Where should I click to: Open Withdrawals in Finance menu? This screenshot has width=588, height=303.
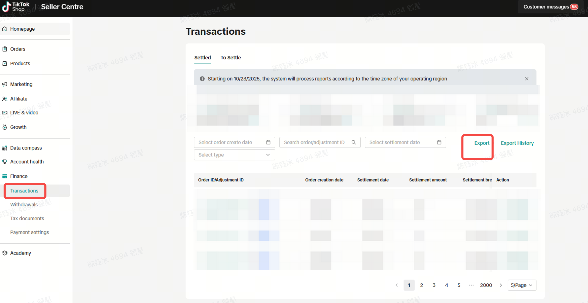click(x=24, y=205)
